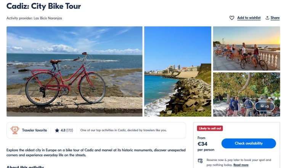Click the image gallery icon on the +3 badge
The height and width of the screenshot is (168, 286).
click(x=262, y=106)
